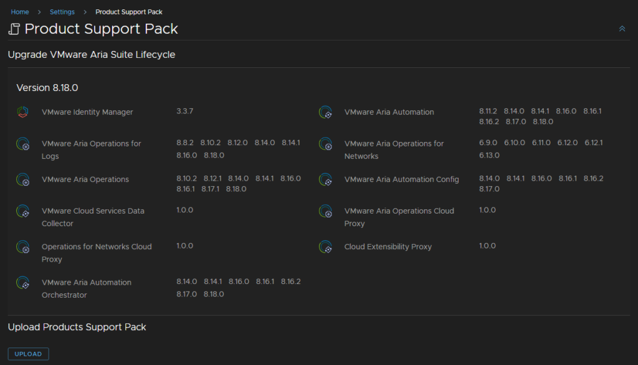This screenshot has height=365, width=638.
Task: Click the 'VMware Aria Operations Cloud Proxy' label
Action: [x=399, y=217]
